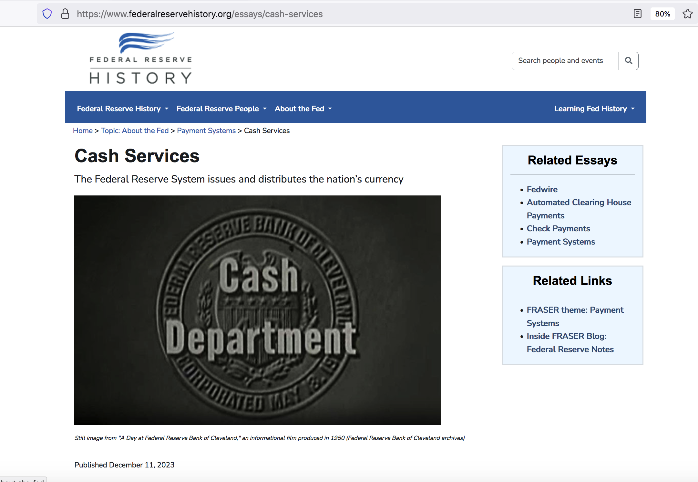Screen dimensions: 698x482
Task: Expand Federal Reserve History dropdown menu
Action: click(x=122, y=109)
